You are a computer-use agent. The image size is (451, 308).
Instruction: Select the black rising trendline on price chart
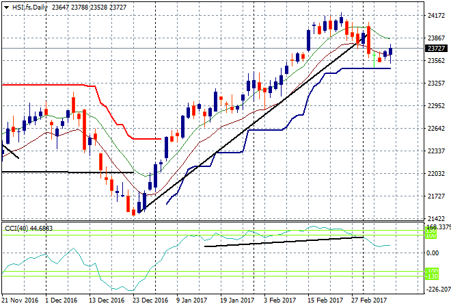[x=253, y=124]
